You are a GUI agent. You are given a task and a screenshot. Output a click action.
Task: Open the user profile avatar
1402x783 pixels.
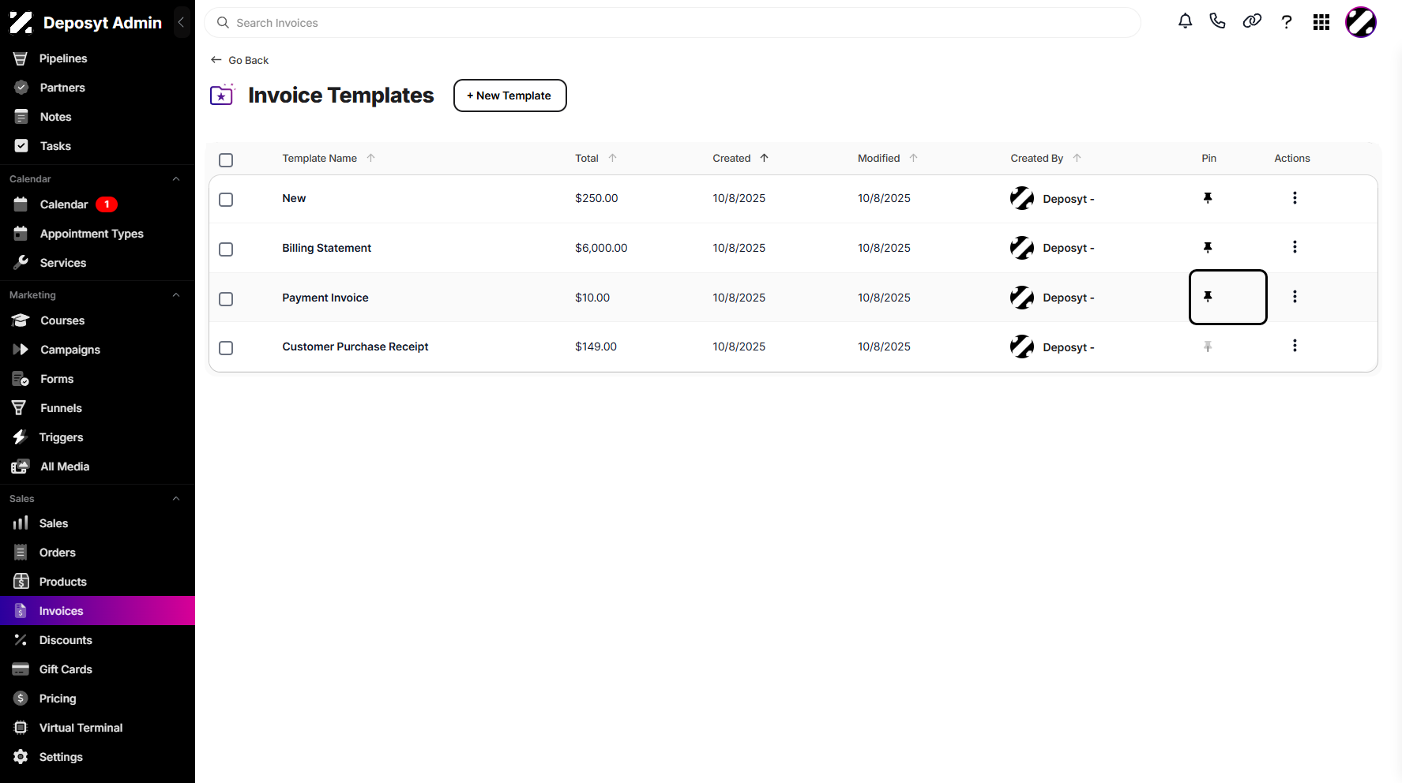[1361, 22]
